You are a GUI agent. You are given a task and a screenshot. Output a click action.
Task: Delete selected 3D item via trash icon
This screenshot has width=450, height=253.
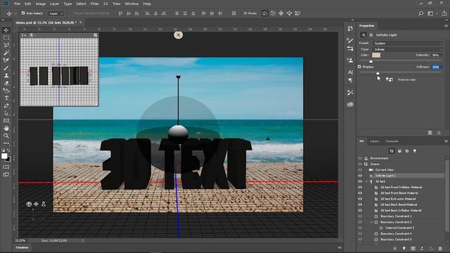click(x=440, y=248)
